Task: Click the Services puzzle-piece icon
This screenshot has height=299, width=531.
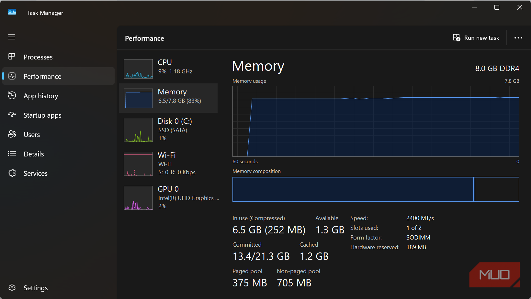Action: (x=12, y=173)
